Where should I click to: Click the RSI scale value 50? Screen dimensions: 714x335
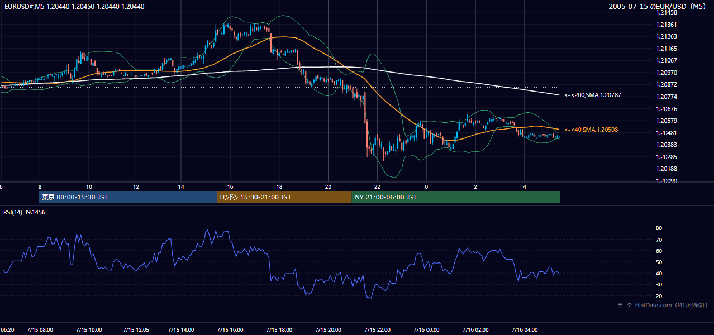click(659, 262)
